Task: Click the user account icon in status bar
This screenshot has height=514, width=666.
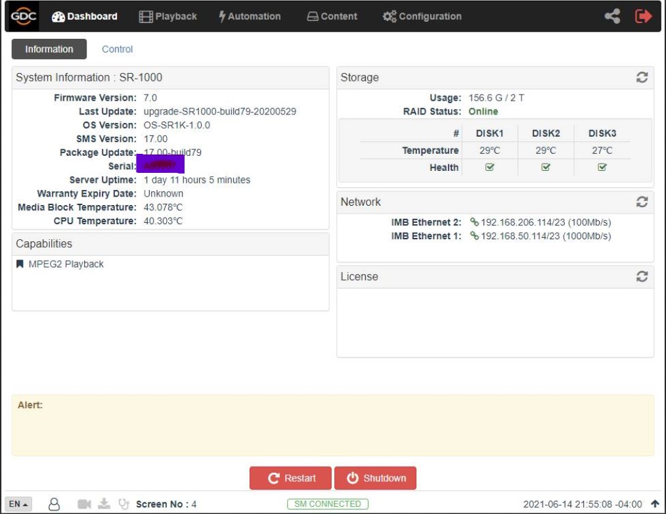Action: (x=54, y=504)
